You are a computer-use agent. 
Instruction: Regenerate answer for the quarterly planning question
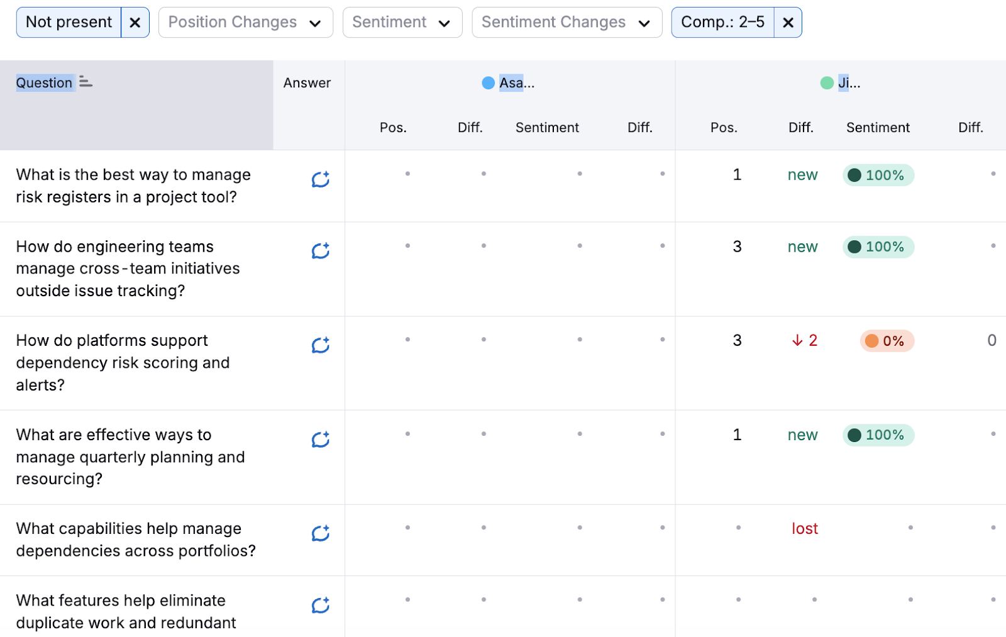tap(321, 439)
